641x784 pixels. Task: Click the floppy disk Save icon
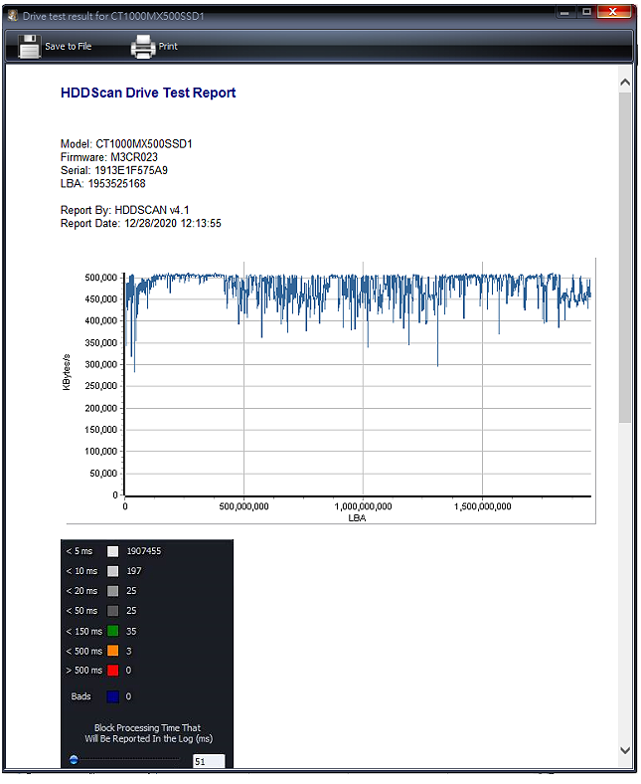click(x=29, y=47)
